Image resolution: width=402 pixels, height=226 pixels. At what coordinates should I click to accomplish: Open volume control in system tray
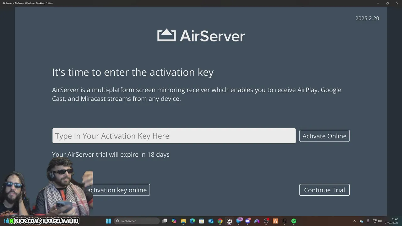[x=380, y=221]
